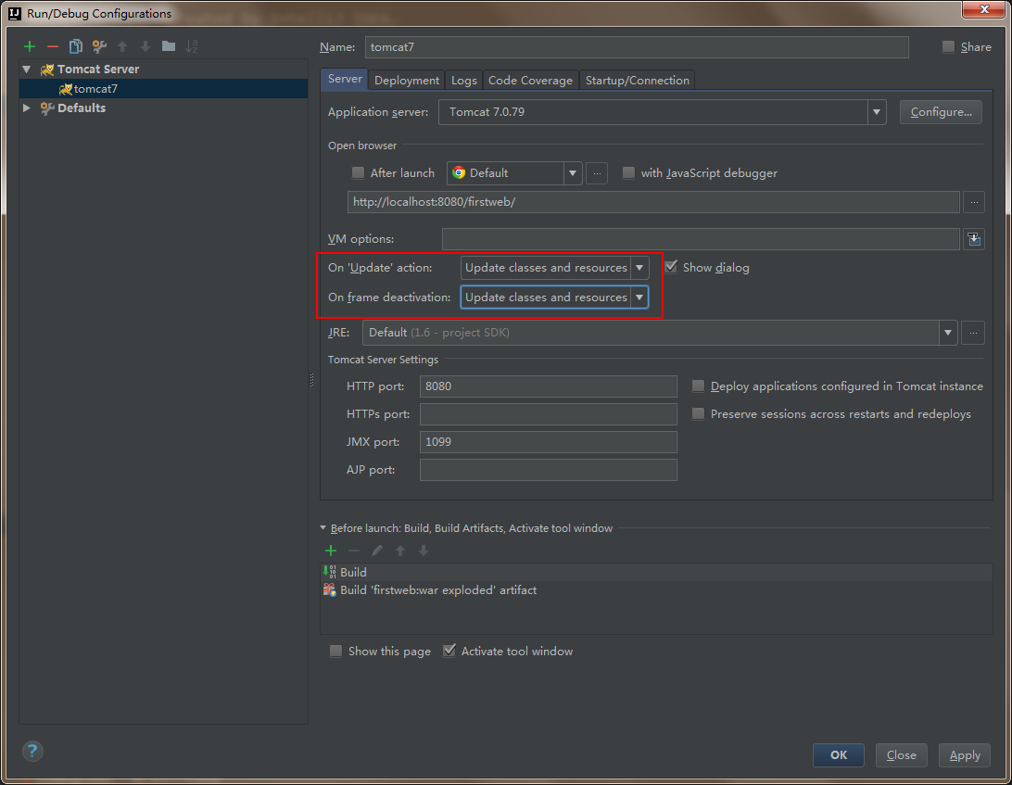The width and height of the screenshot is (1012, 785).
Task: Click the localhost firstweb URL field
Action: pos(653,202)
